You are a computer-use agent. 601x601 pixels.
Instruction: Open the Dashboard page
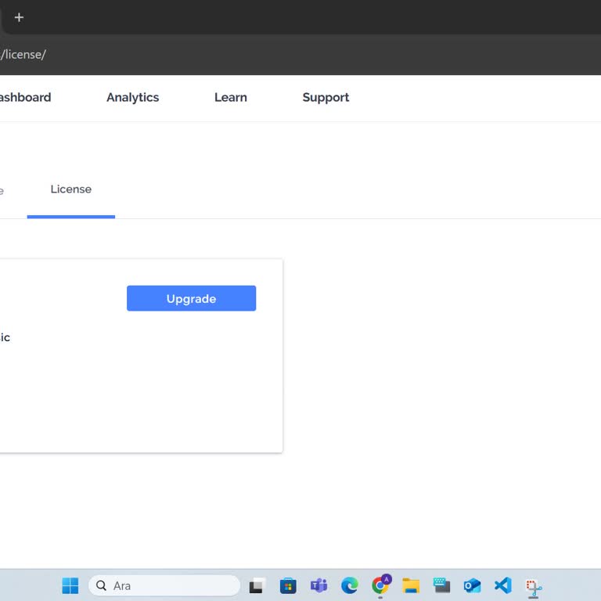tap(25, 98)
